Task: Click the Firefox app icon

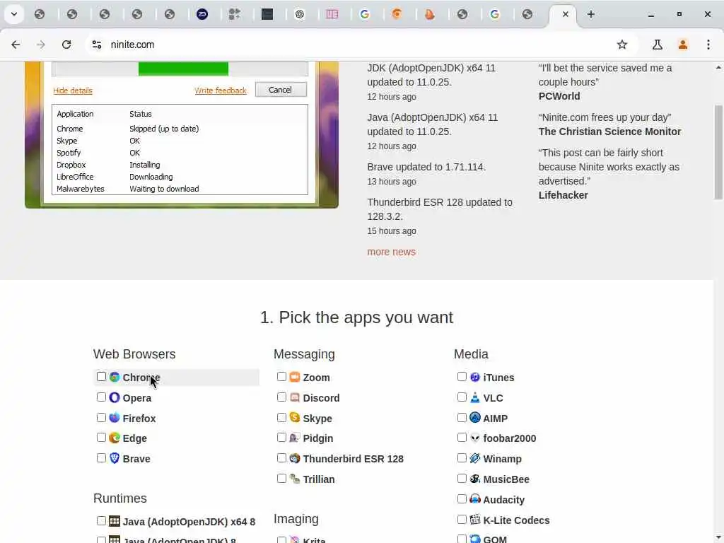Action: click(x=115, y=418)
